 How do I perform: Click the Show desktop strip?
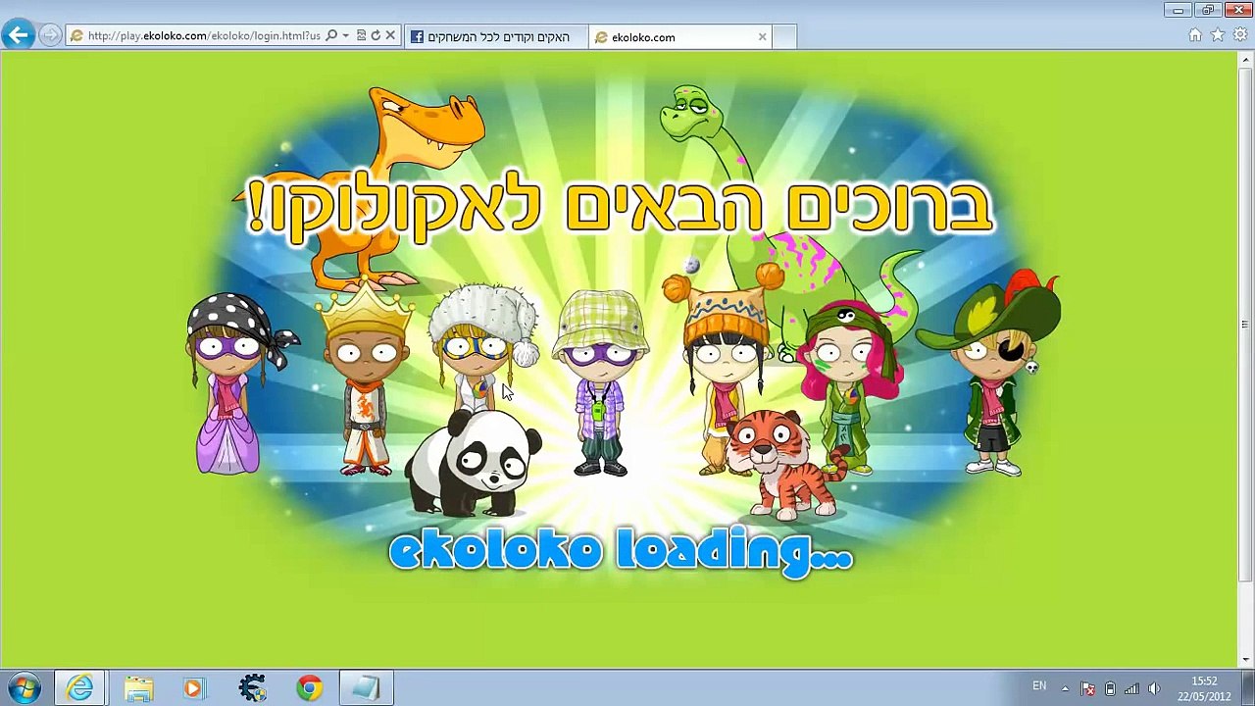pos(1248,688)
